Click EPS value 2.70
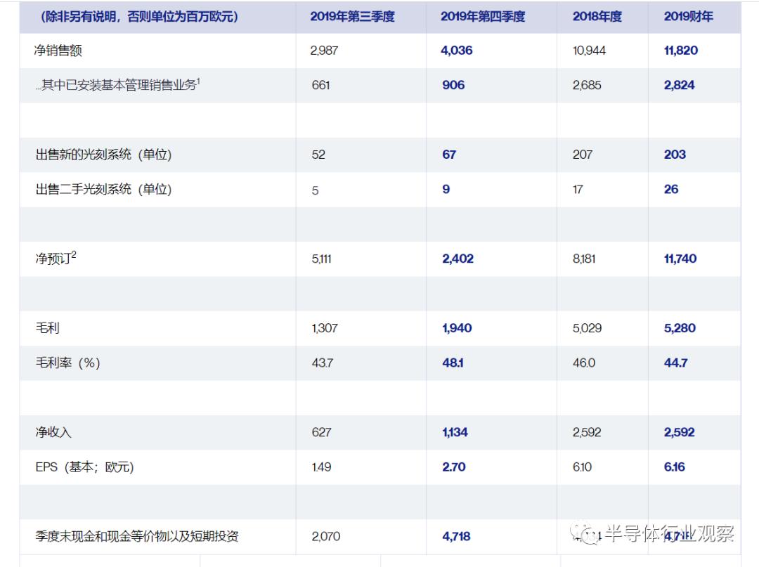 point(453,467)
